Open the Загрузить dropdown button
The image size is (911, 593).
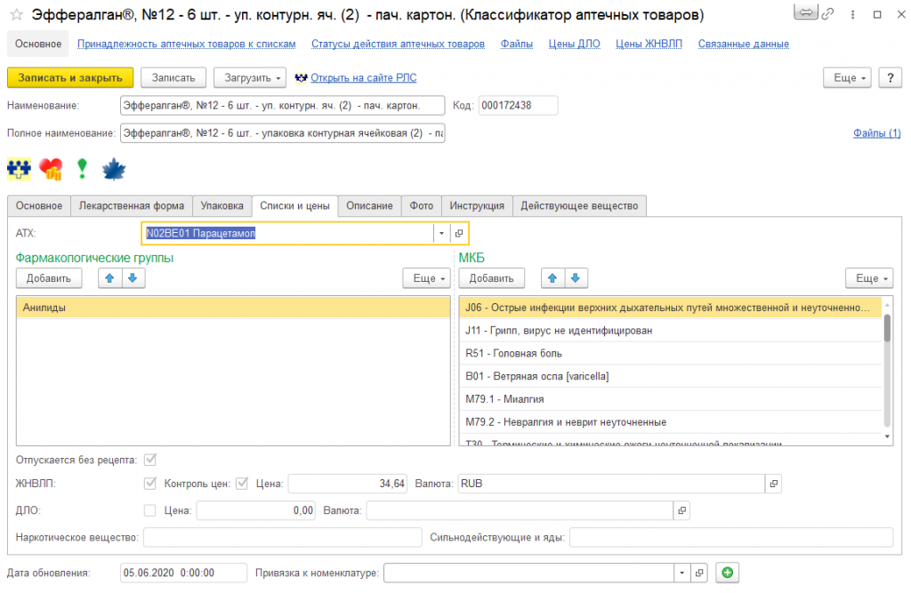[250, 78]
